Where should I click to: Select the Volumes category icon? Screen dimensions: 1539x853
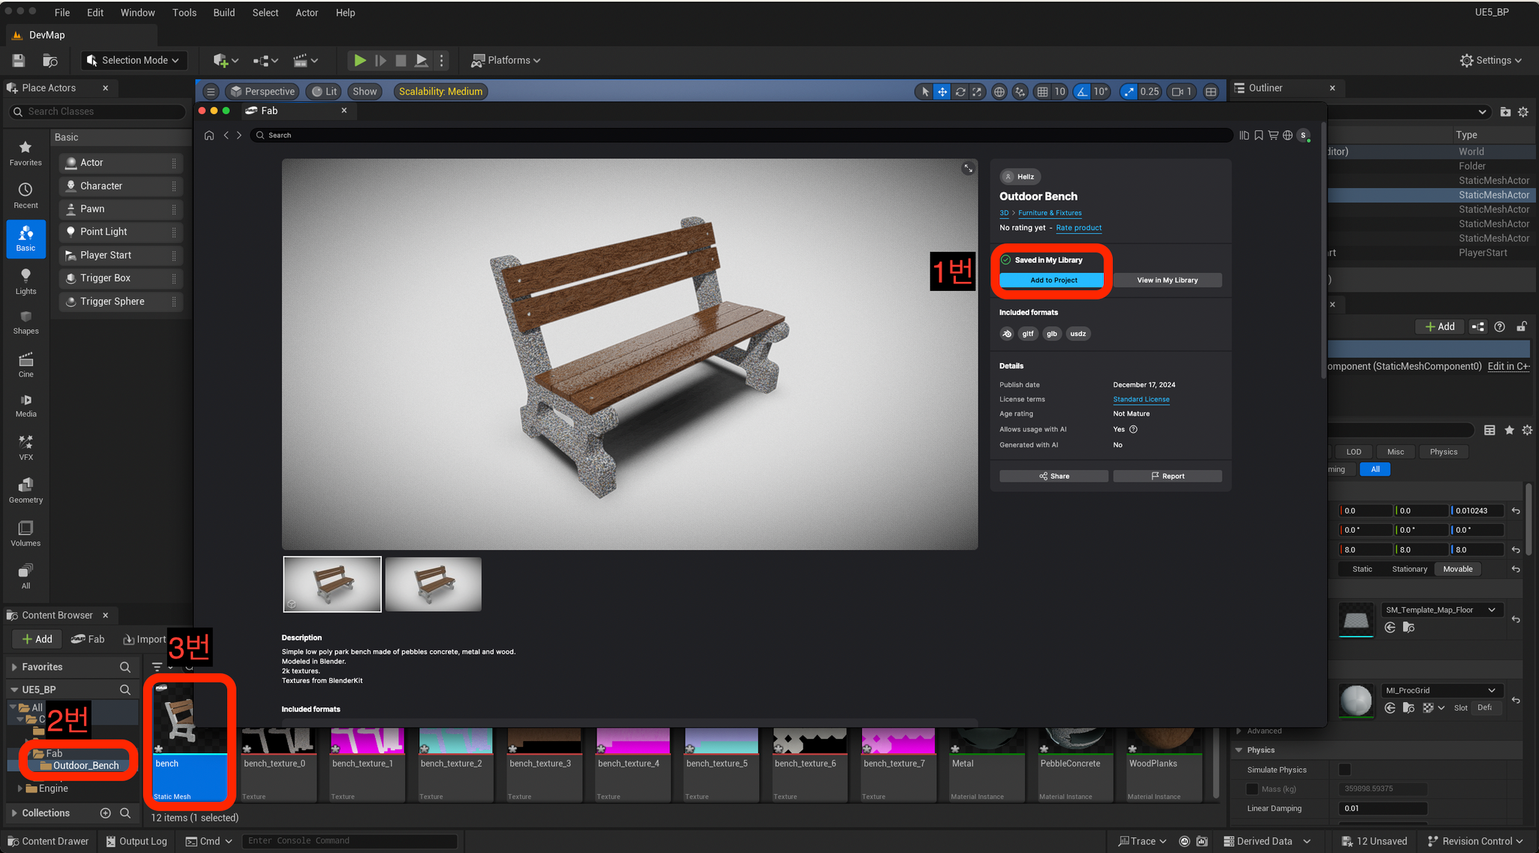pyautogui.click(x=26, y=534)
